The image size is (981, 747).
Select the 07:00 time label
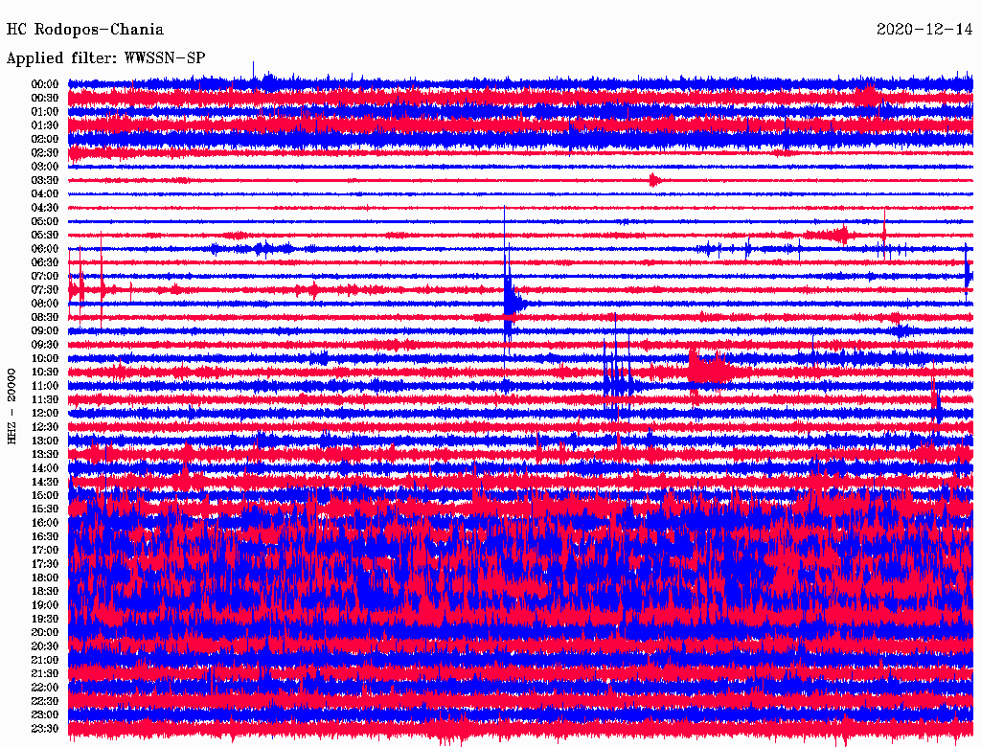(45, 276)
